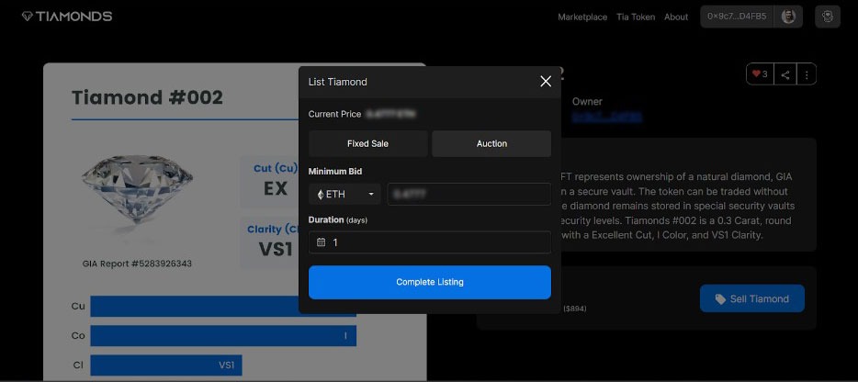Like the Tiamond with the heart icon
The width and height of the screenshot is (858, 382).
[x=760, y=74]
